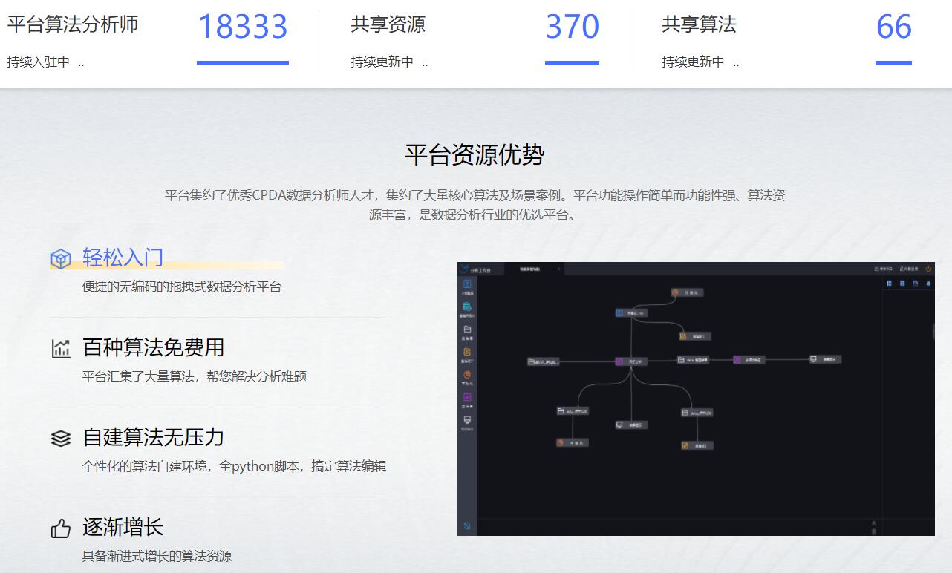Click the cube icon beside 轻松入门
The image size is (952, 573).
(x=60, y=258)
